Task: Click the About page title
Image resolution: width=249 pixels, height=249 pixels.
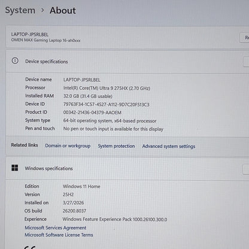Action: (63, 10)
